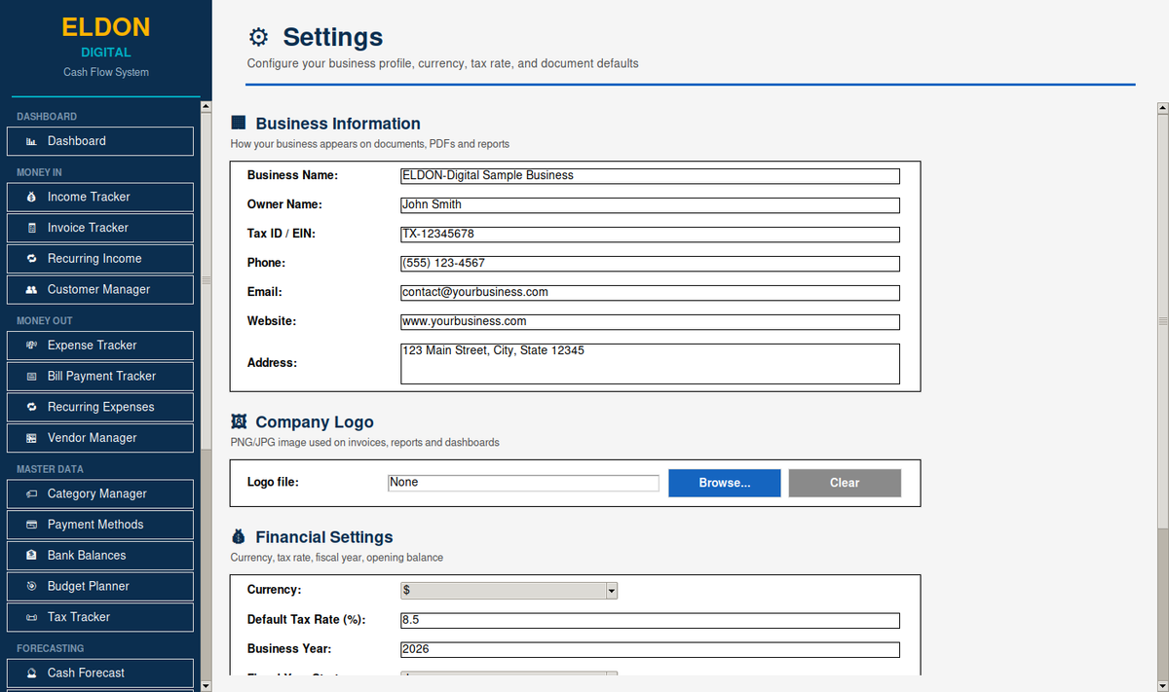Image resolution: width=1169 pixels, height=692 pixels.
Task: Click the MASTER DATA section label
Action: click(50, 469)
